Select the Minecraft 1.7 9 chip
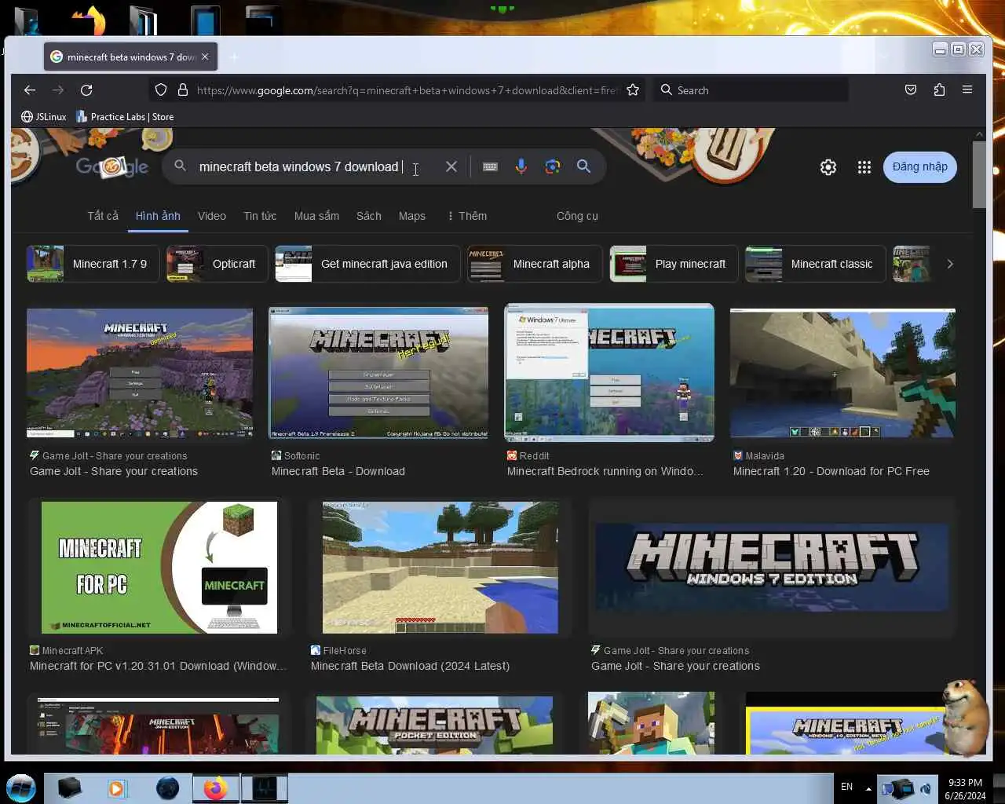Screen dimensions: 1005x804 coord(93,264)
